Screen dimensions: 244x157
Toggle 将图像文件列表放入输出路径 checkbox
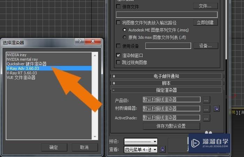point(118,23)
